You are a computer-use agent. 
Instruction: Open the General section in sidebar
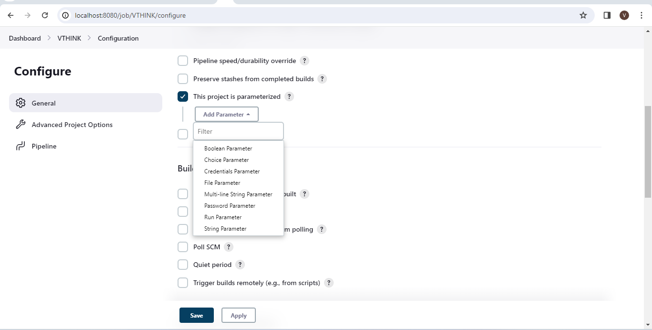point(85,103)
